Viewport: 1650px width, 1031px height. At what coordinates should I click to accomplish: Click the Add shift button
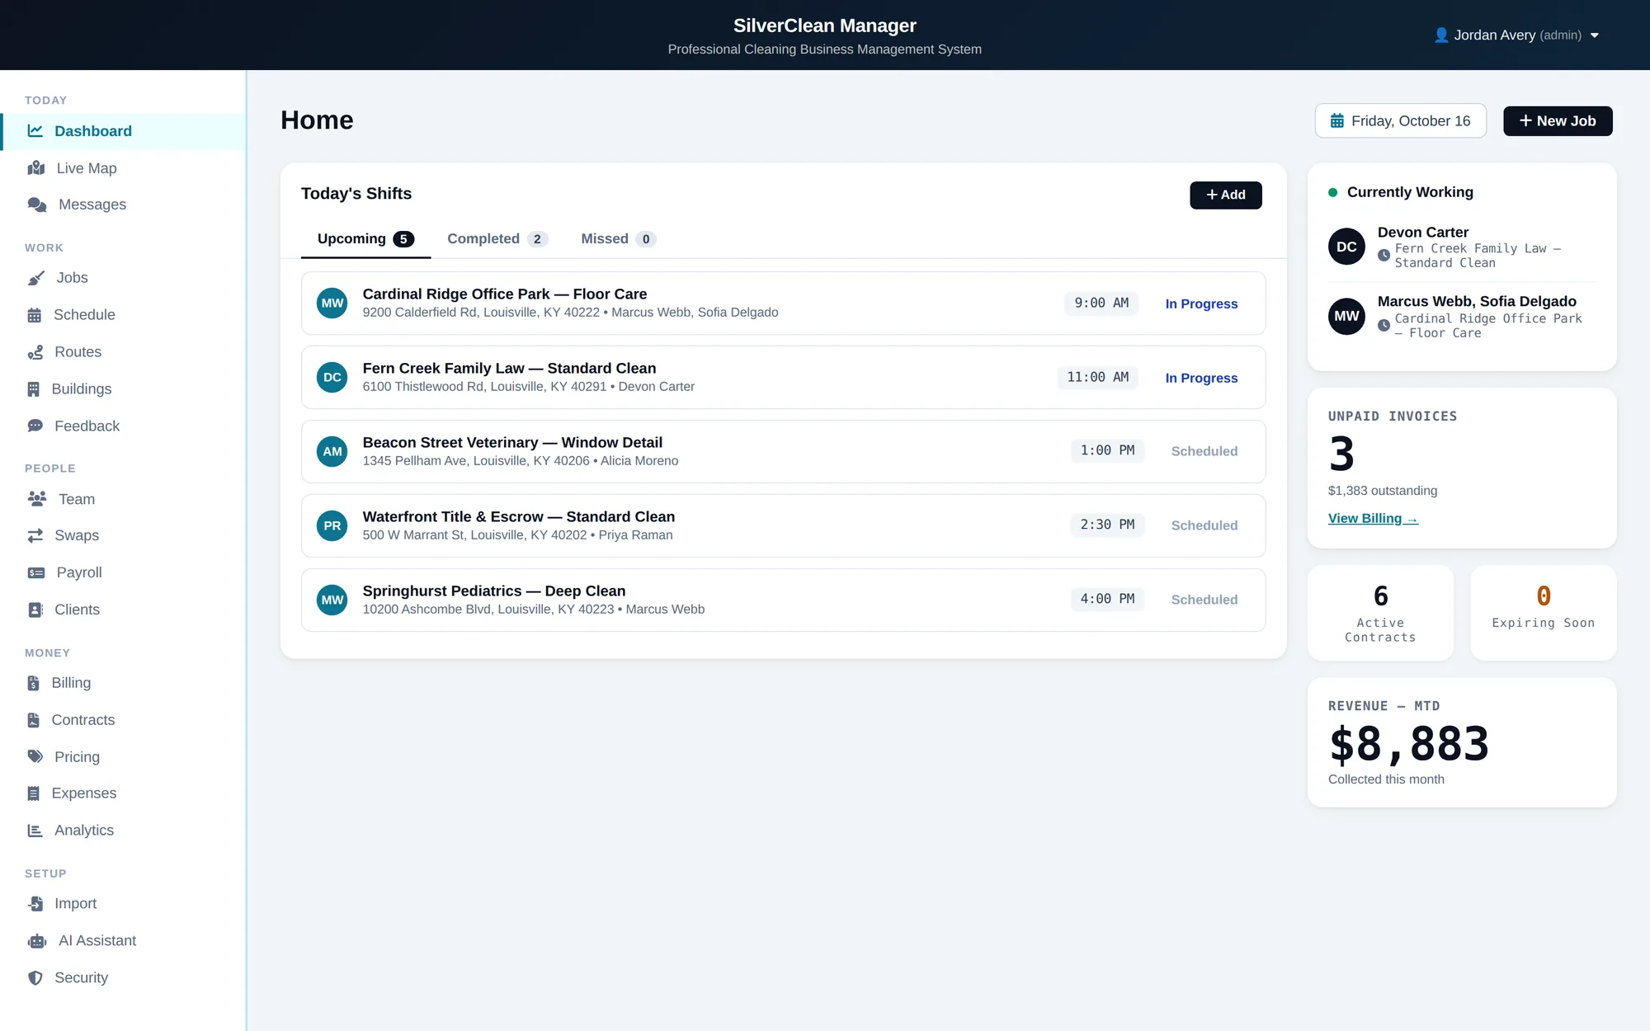point(1226,195)
